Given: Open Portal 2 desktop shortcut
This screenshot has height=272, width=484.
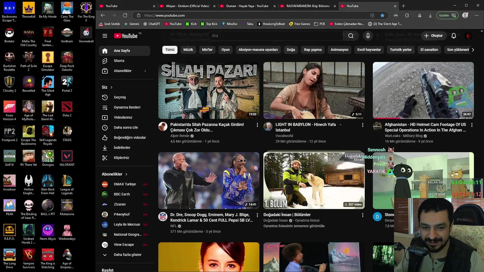Looking at the screenshot, I should pos(67,84).
